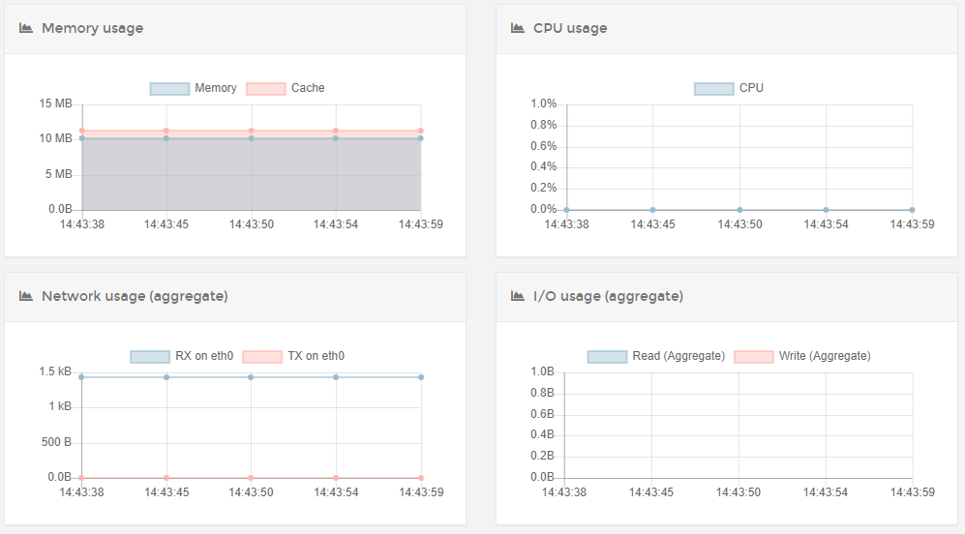
Task: Toggle the CPU legend swatch
Action: [714, 89]
